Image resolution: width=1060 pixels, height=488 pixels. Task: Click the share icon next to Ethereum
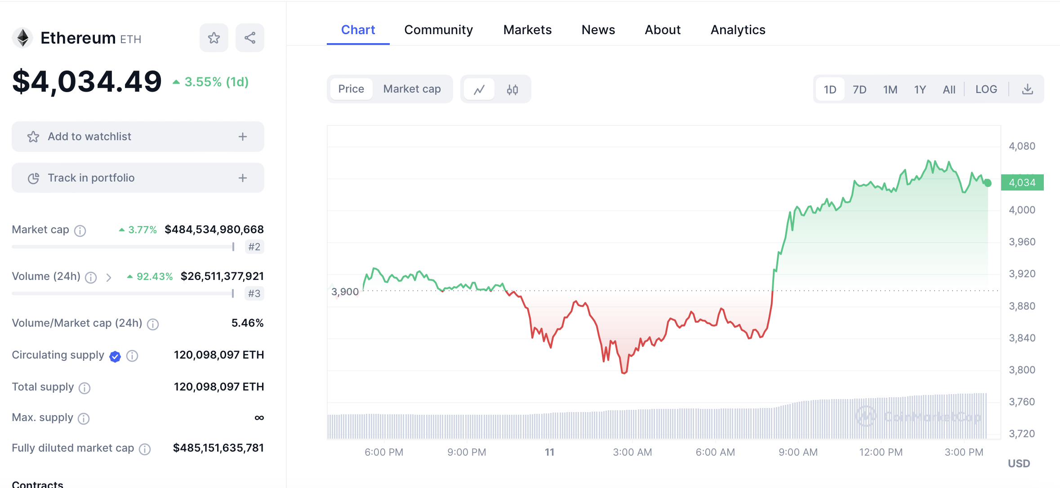(x=250, y=38)
